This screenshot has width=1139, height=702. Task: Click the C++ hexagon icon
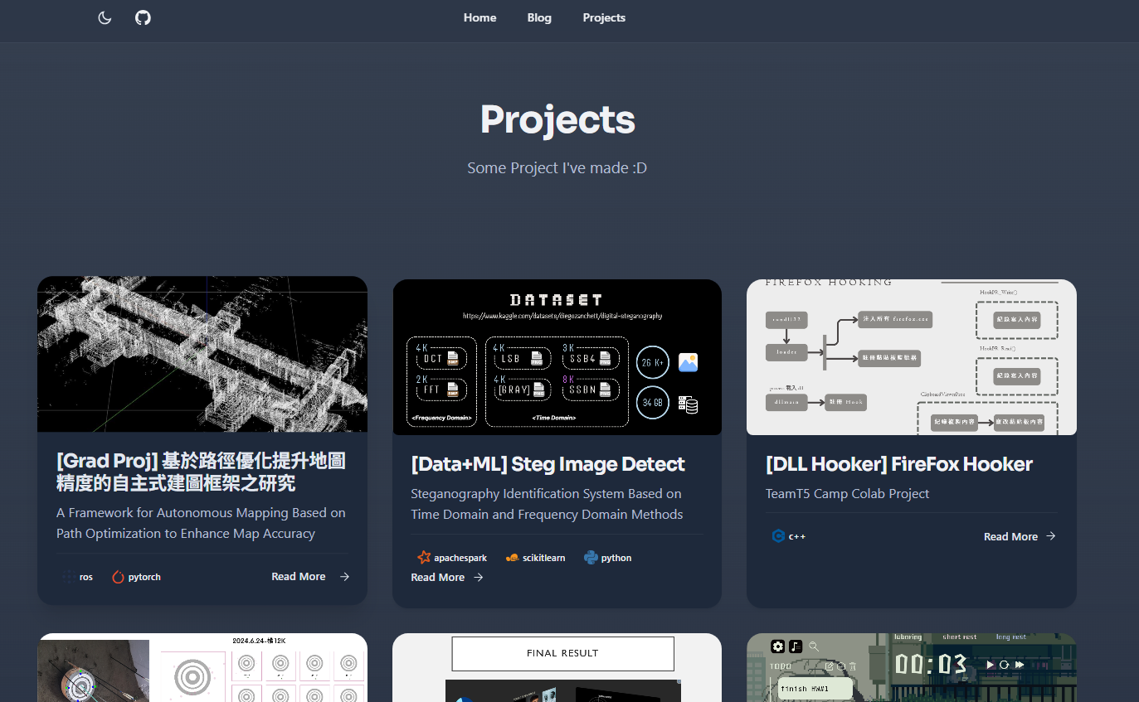pos(778,536)
